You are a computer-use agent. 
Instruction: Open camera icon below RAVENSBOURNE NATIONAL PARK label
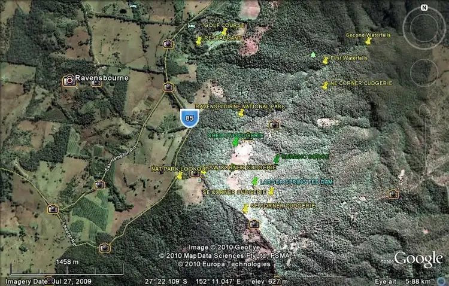(274, 124)
